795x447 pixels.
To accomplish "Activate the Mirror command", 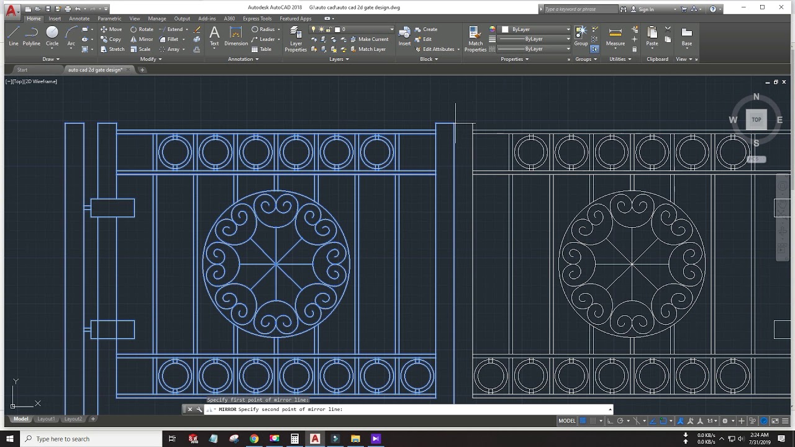I will (x=142, y=39).
